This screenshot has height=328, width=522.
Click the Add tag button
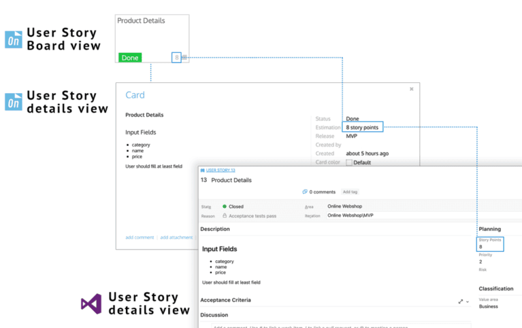350,192
